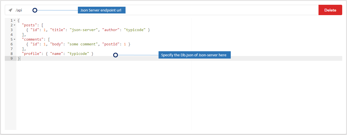Click line number 3 in the gutter

click(11, 30)
